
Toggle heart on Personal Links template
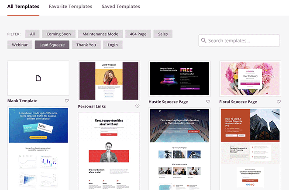[138, 106]
